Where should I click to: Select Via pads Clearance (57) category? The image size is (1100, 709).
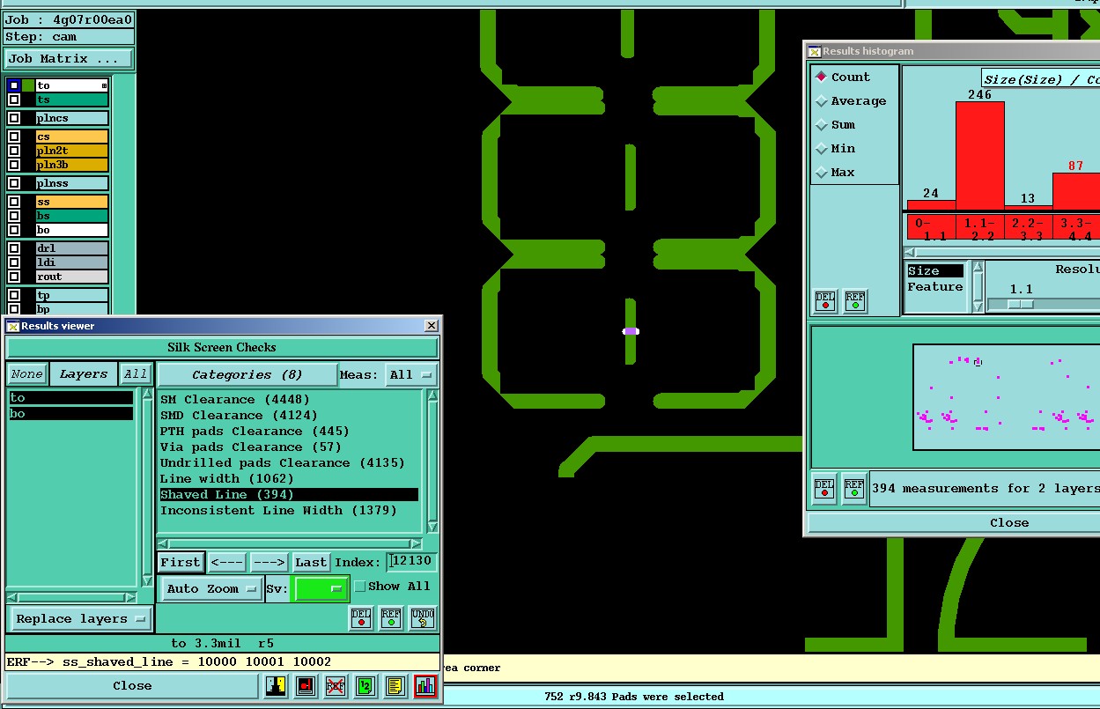click(x=251, y=447)
